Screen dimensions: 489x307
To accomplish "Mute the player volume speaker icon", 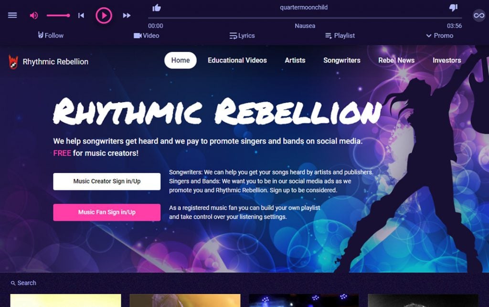I will click(x=34, y=15).
